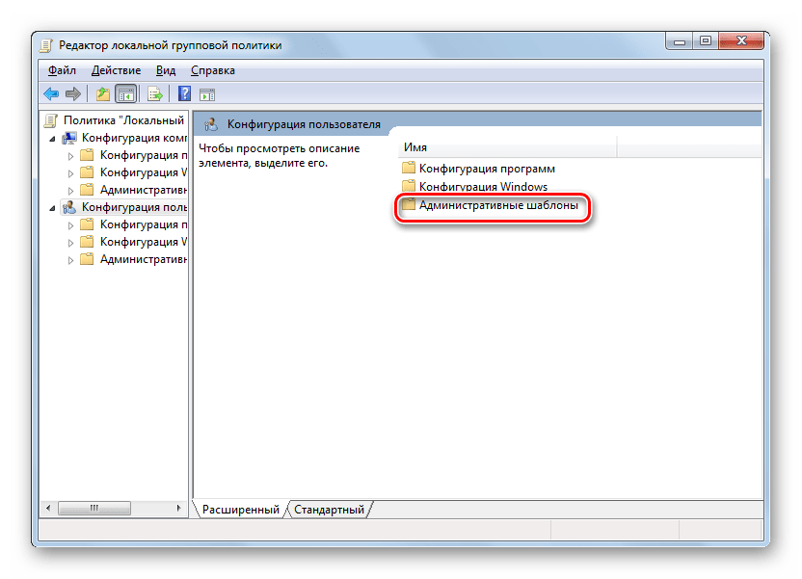The image size is (802, 579).
Task: Expand the first Административн node in the tree
Action: click(70, 191)
